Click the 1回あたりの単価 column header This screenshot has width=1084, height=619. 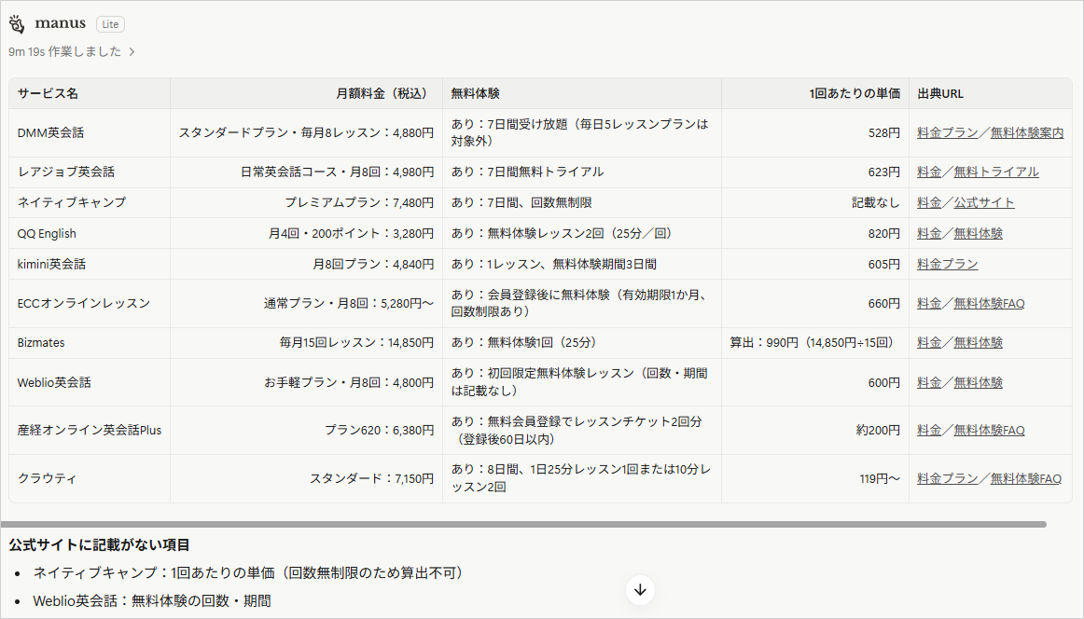815,93
